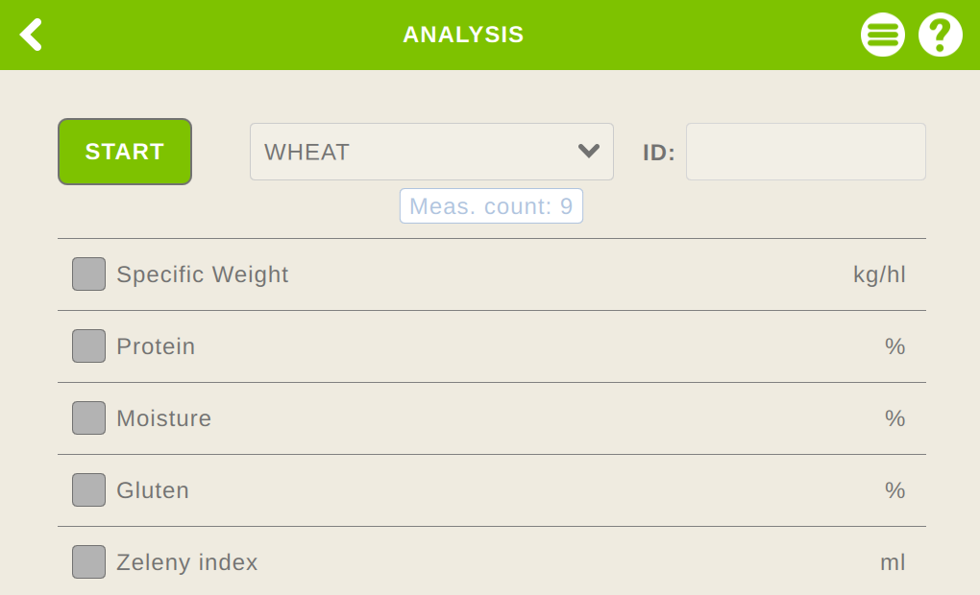The image size is (980, 595).
Task: Open the hamburger menu icon
Action: 883,35
